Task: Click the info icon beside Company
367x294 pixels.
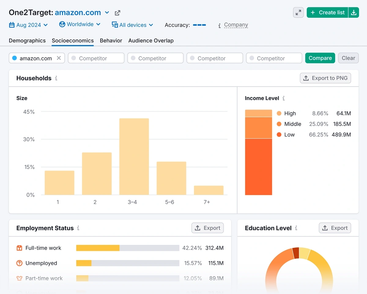Action: pyautogui.click(x=219, y=26)
